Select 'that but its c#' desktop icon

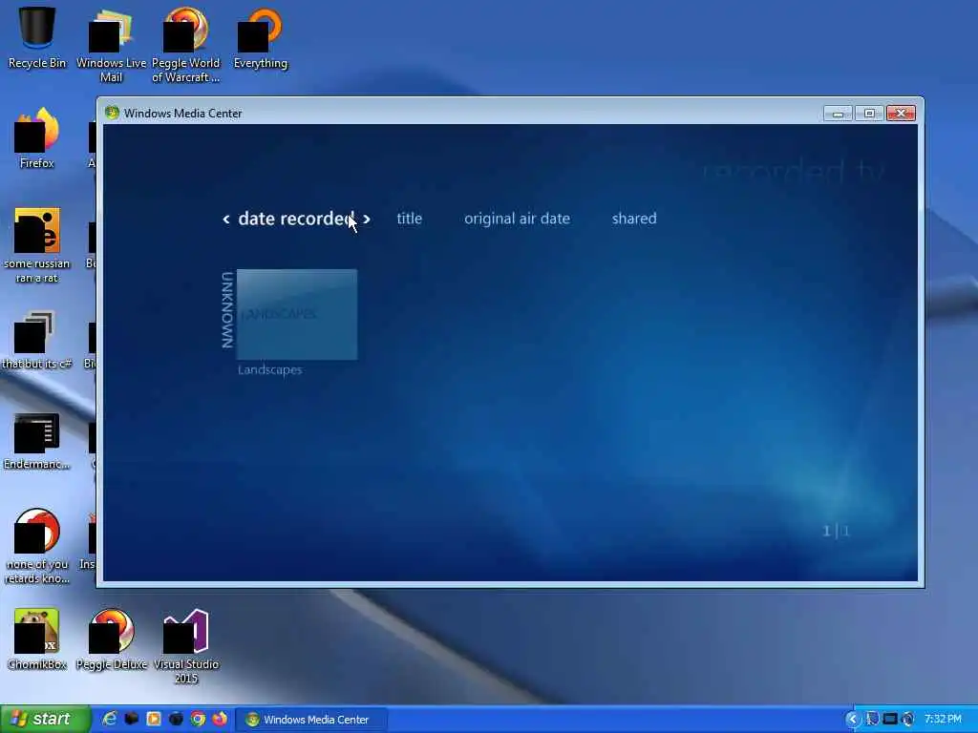point(37,340)
